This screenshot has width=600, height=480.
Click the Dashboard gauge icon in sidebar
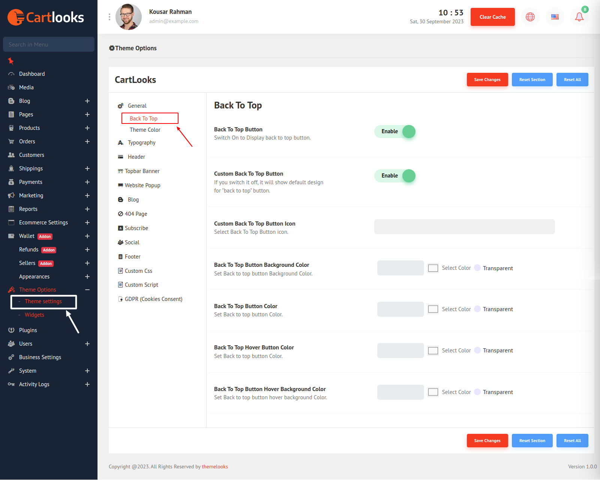[11, 74]
